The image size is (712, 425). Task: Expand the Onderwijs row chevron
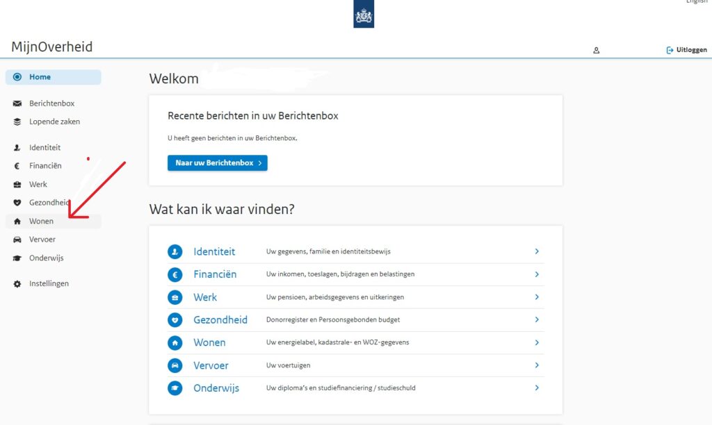coord(537,387)
